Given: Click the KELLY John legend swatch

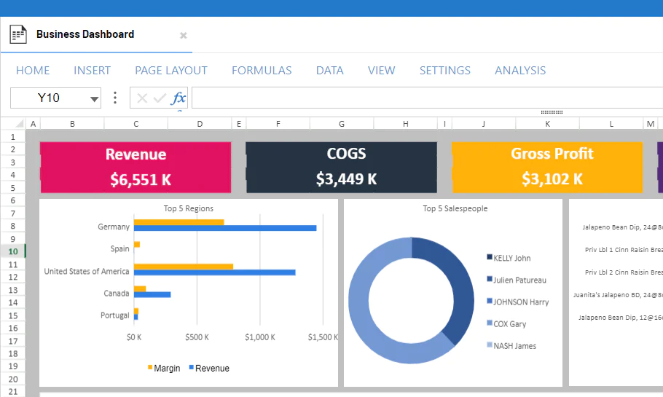Looking at the screenshot, I should click(489, 258).
